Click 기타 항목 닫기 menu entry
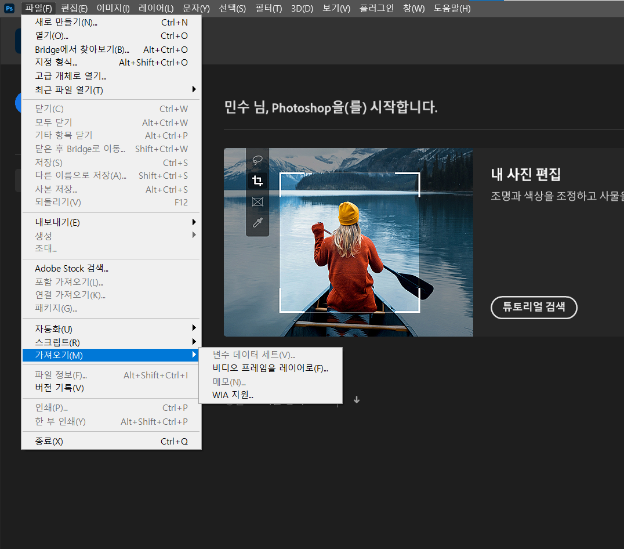 (x=111, y=135)
